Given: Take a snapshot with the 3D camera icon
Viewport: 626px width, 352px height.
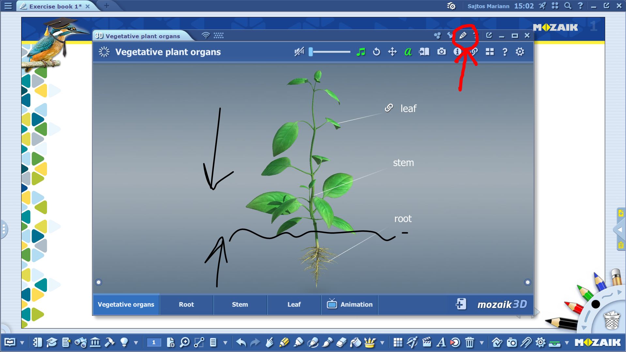Looking at the screenshot, I should point(441,52).
